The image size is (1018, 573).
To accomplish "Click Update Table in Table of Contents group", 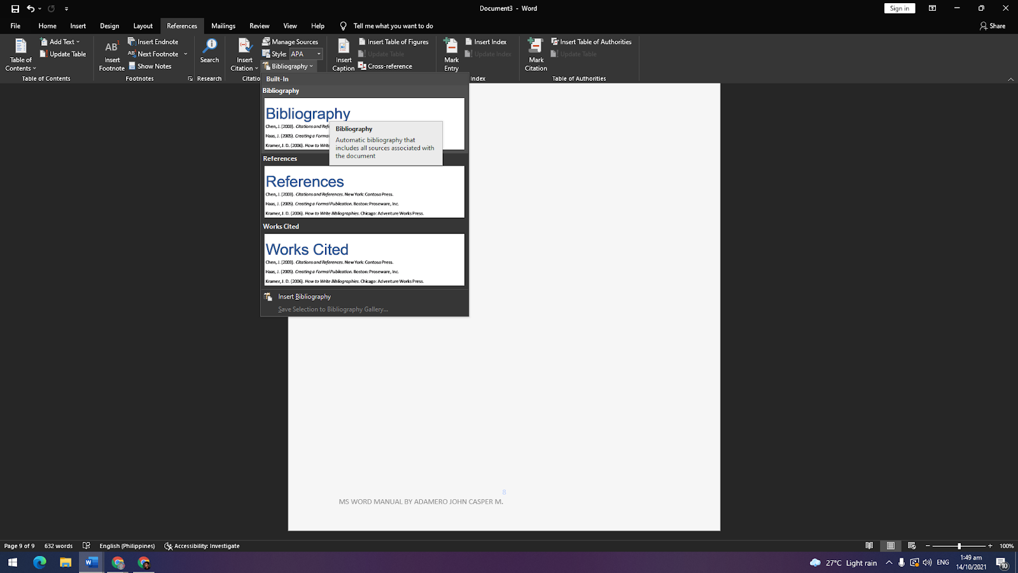I will click(63, 54).
